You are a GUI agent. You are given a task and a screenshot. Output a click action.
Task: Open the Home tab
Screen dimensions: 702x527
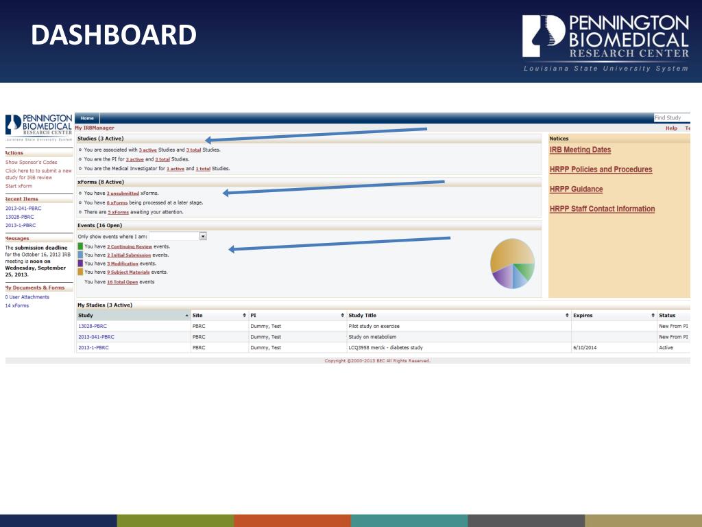point(87,118)
